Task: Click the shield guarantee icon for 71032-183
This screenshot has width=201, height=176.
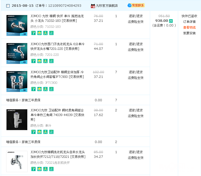Action: click(39, 33)
